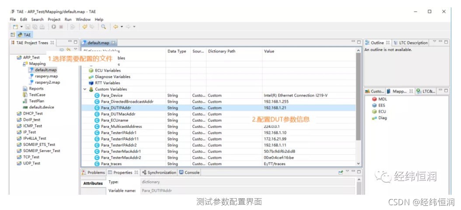Click the Save All toolbar icon
The height and width of the screenshot is (210, 461).
[35, 27]
